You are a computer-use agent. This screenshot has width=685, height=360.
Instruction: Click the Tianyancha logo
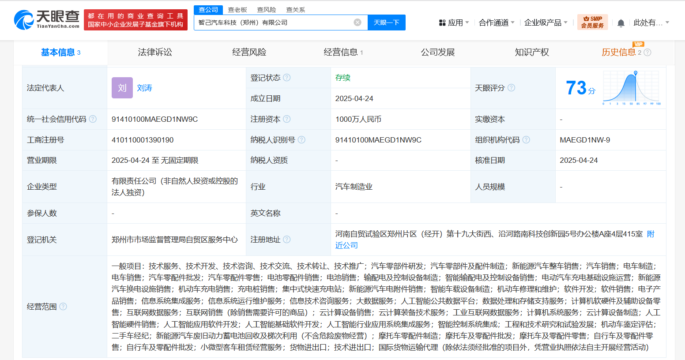point(47,19)
